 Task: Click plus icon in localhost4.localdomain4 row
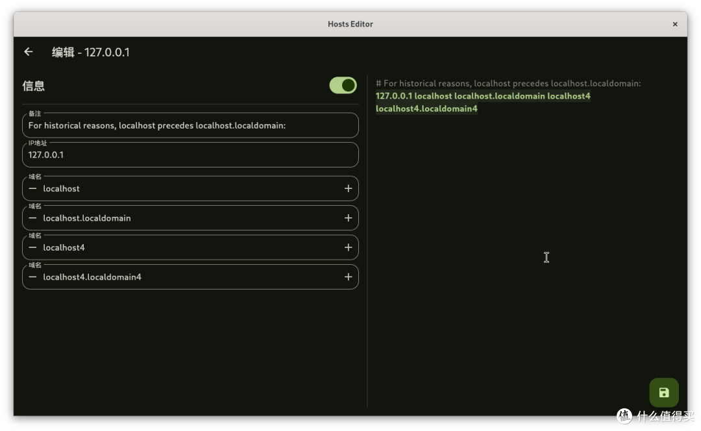pyautogui.click(x=349, y=277)
